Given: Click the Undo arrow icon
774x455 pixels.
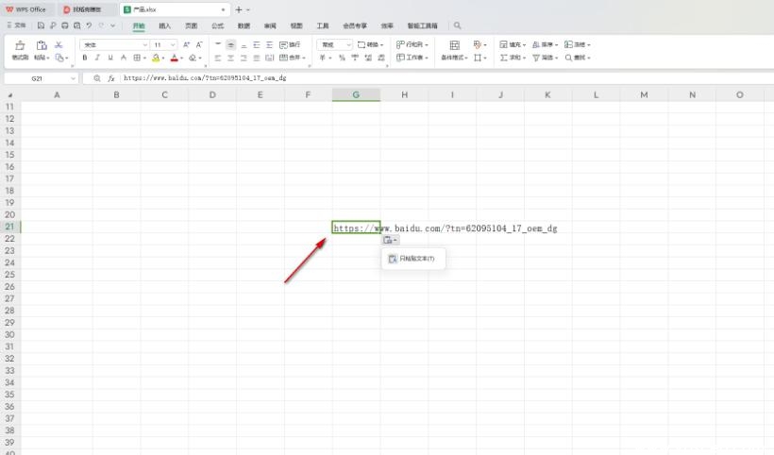Looking at the screenshot, I should [89, 25].
